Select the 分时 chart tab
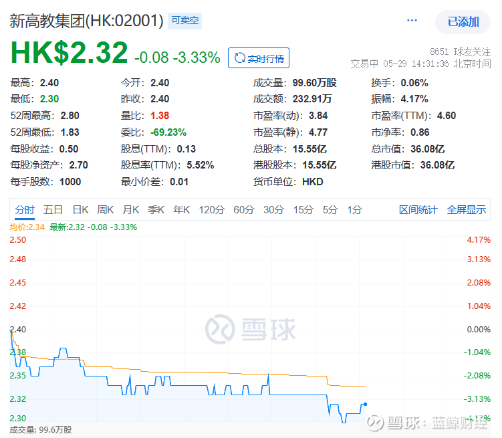 pos(25,210)
